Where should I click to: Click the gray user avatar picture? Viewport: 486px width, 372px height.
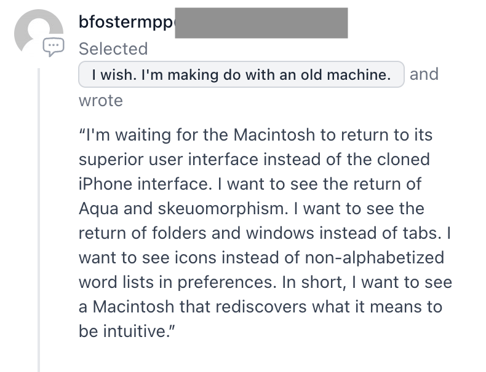pyautogui.click(x=38, y=32)
